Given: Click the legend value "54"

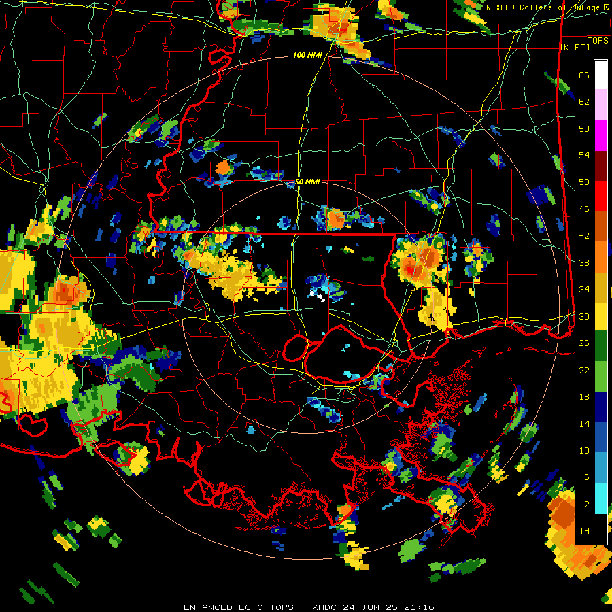Looking at the screenshot, I should pos(584,155).
